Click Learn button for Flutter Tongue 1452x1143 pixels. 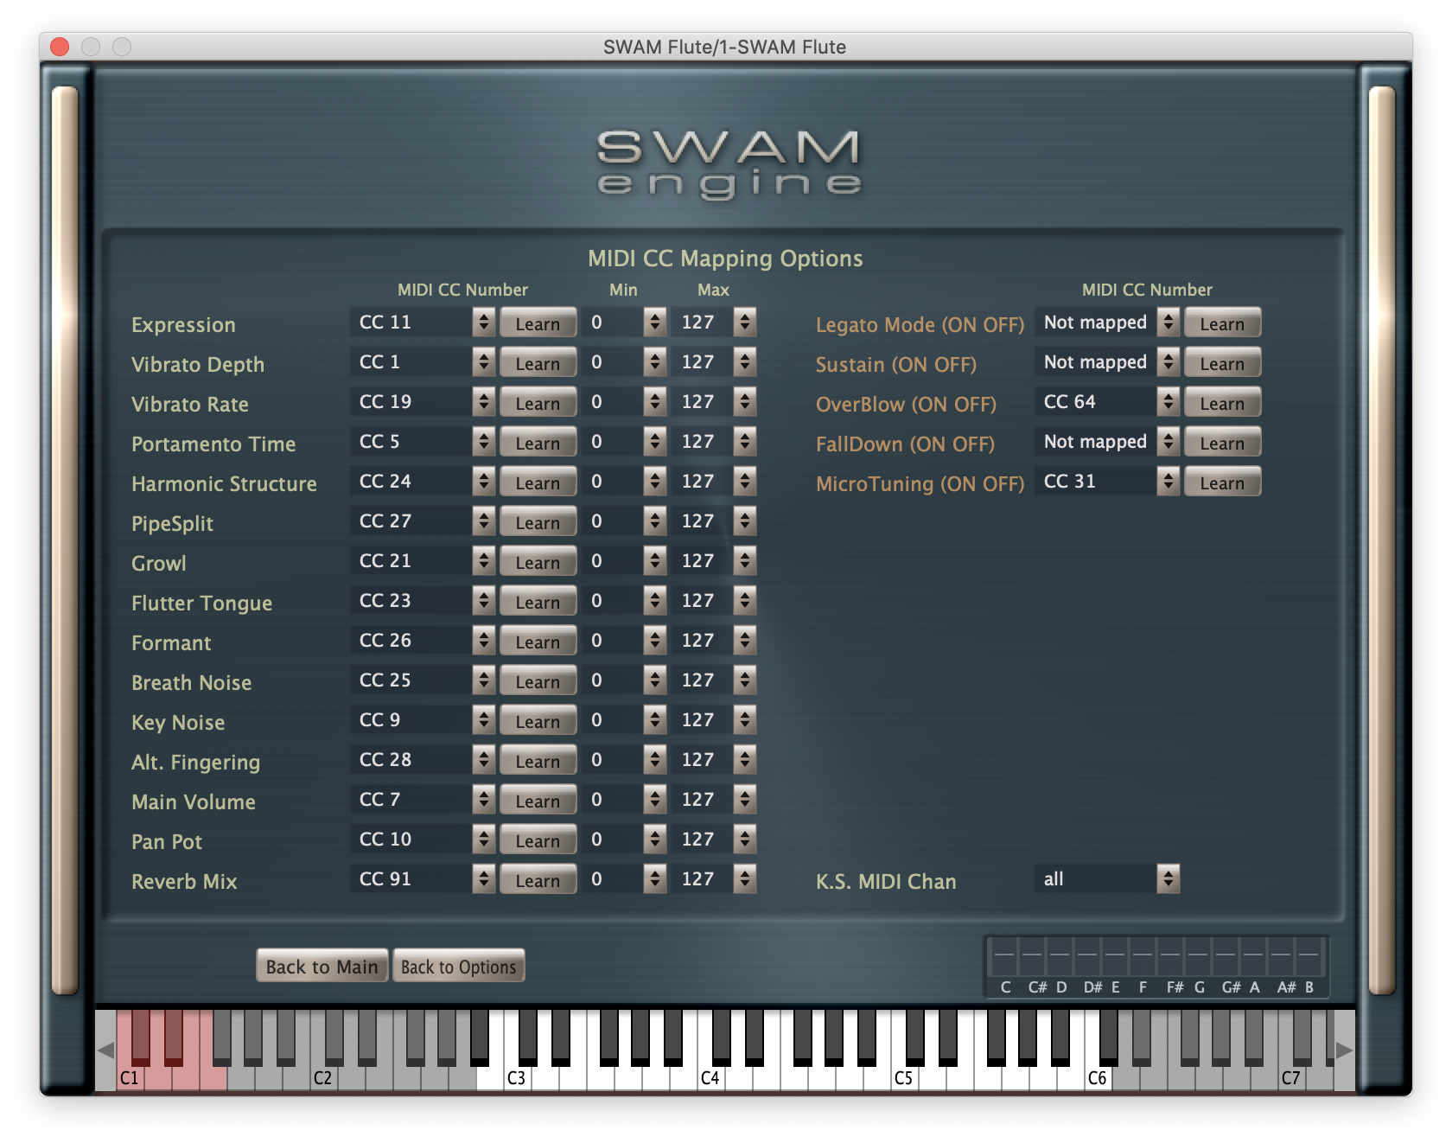coord(538,602)
